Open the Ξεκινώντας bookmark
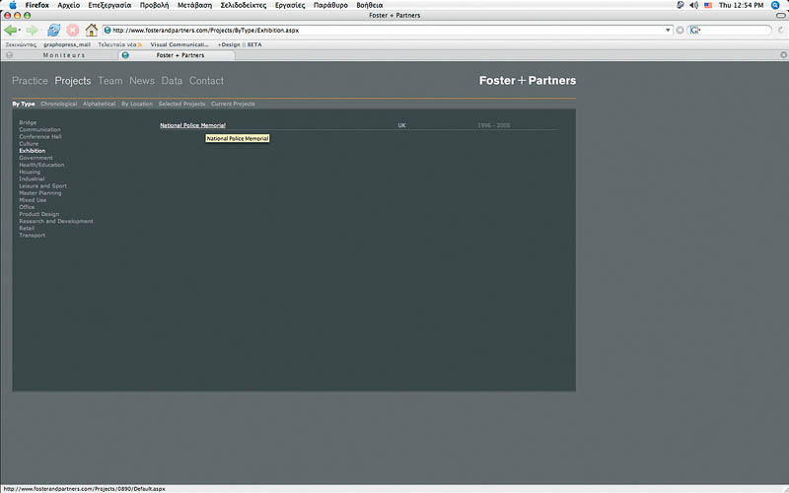The image size is (789, 493). coord(21,44)
